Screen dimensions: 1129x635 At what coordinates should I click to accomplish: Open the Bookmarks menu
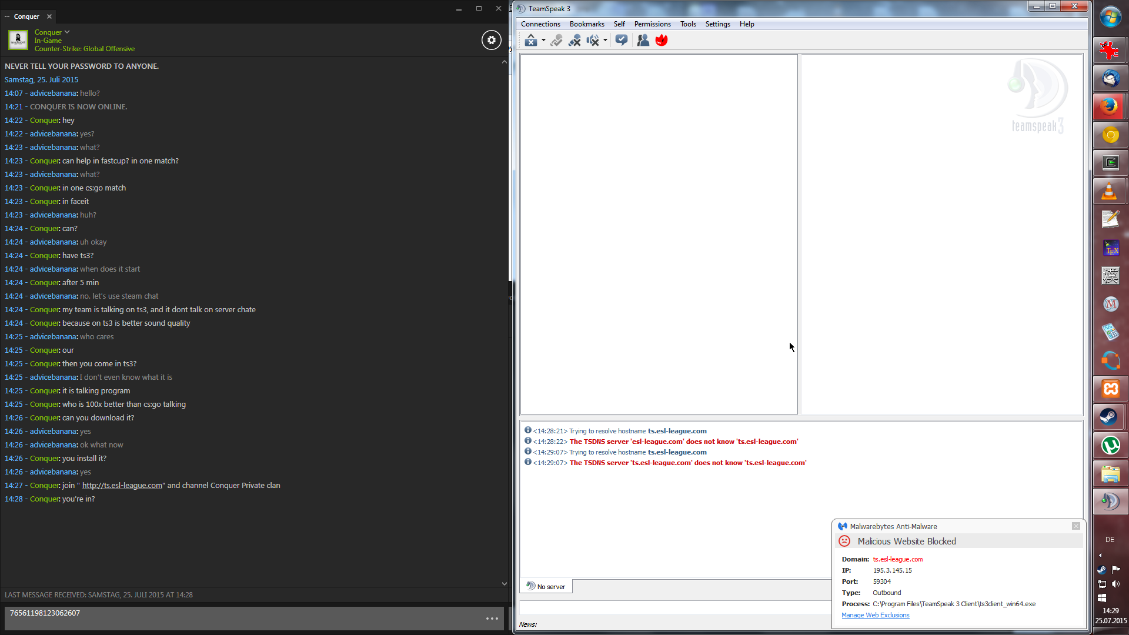pyautogui.click(x=586, y=24)
